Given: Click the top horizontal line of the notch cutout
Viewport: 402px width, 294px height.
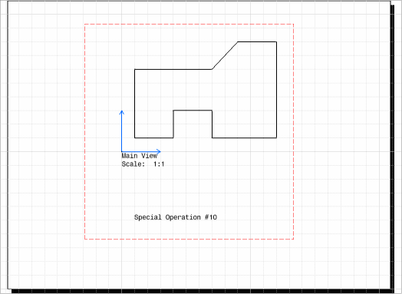Looking at the screenshot, I should (x=193, y=111).
